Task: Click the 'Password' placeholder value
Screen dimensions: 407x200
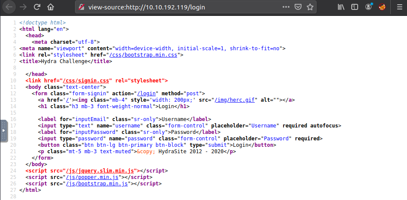Action: pyautogui.click(x=276, y=139)
